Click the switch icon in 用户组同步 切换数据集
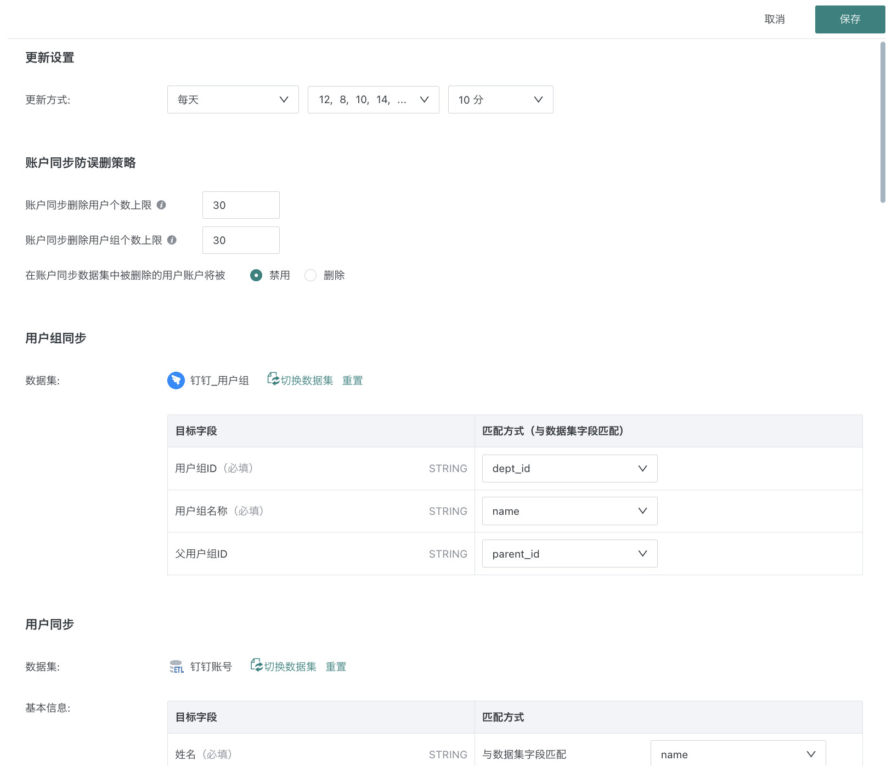This screenshot has width=892, height=772. coord(273,379)
